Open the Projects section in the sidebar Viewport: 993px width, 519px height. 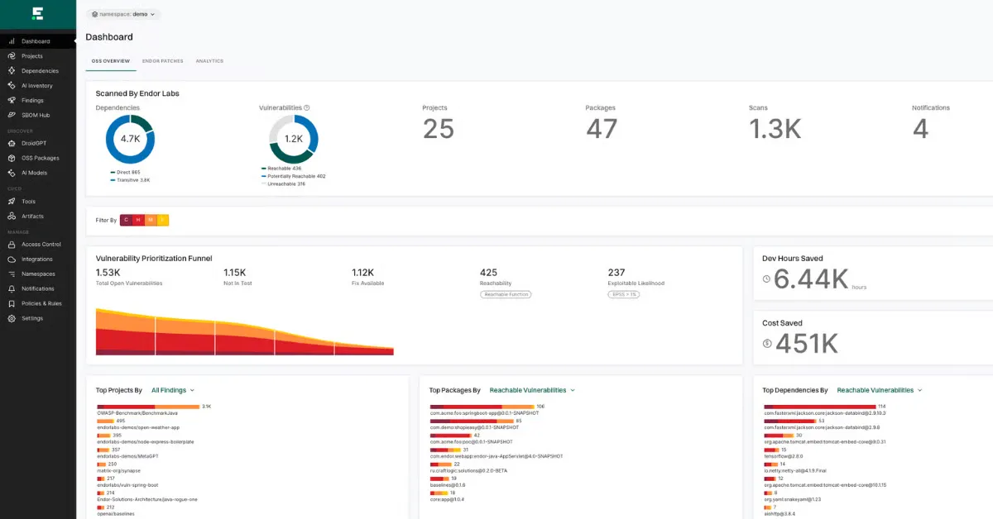point(33,55)
